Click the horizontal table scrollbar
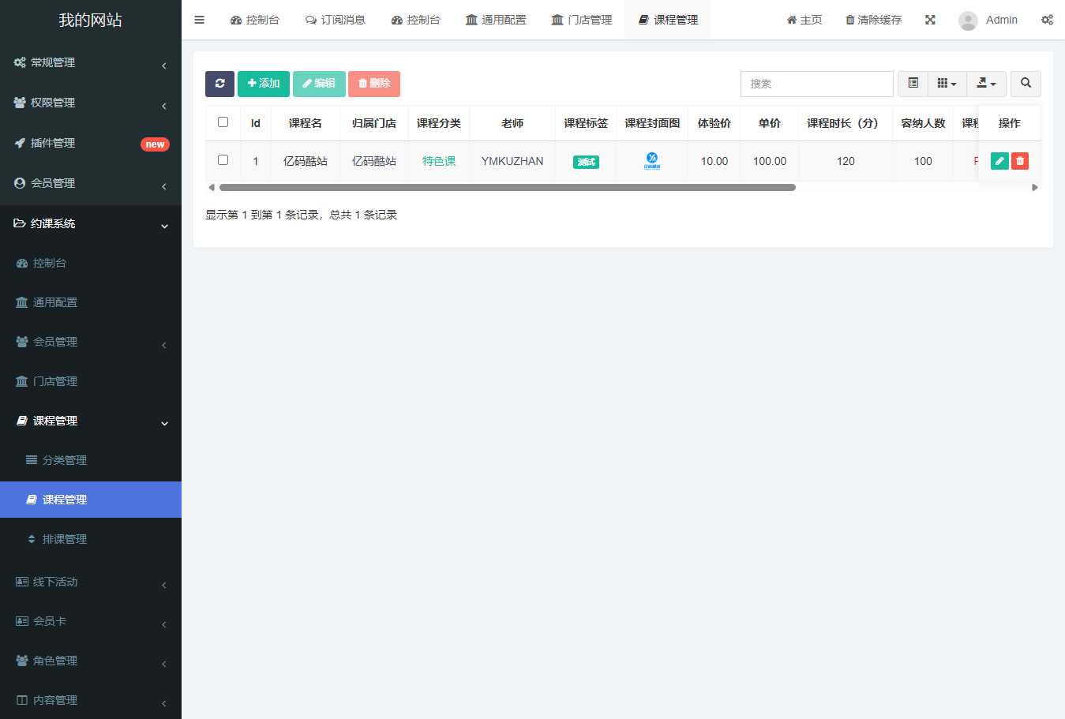 pos(507,188)
